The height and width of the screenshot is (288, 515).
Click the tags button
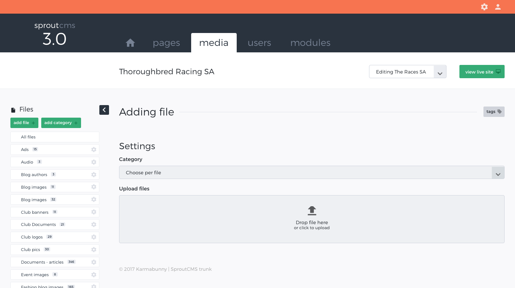point(494,112)
